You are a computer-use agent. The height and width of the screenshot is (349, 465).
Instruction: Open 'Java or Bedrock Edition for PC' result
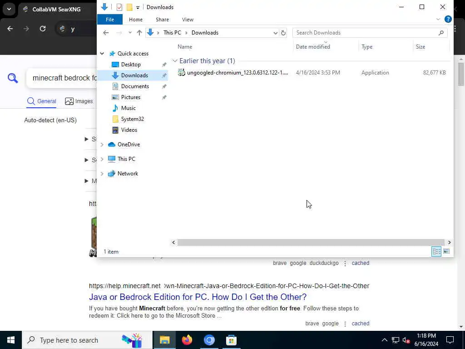point(198,297)
